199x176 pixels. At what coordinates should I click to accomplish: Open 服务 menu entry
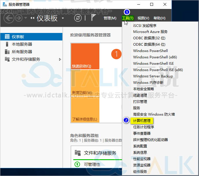pyautogui.click(x=137, y=108)
